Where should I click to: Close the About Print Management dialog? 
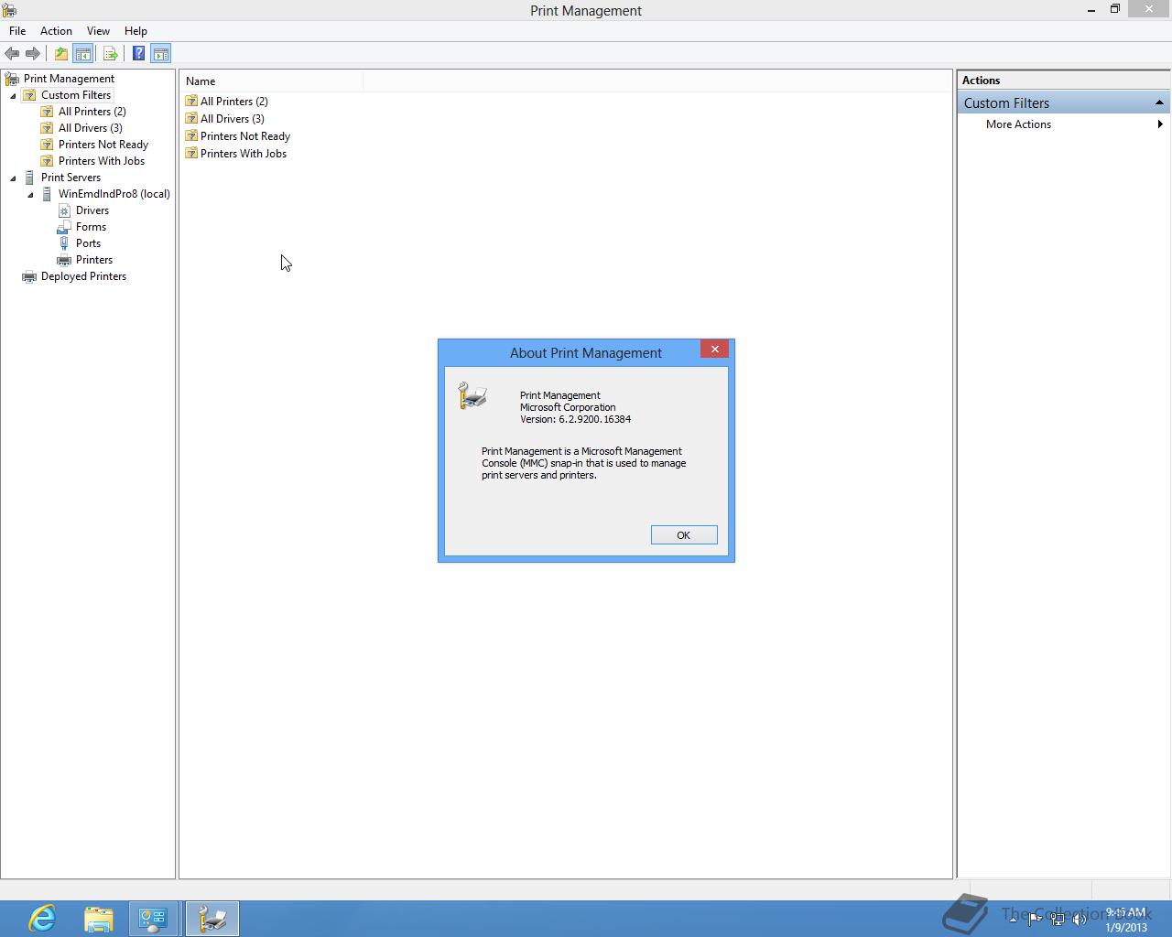[x=715, y=349]
